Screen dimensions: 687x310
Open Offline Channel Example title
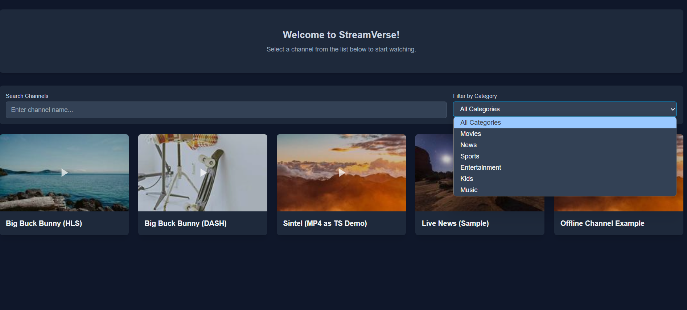pyautogui.click(x=602, y=223)
